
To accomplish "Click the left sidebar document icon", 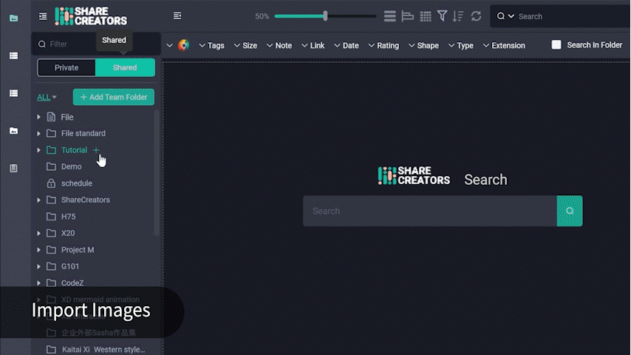I will (14, 168).
